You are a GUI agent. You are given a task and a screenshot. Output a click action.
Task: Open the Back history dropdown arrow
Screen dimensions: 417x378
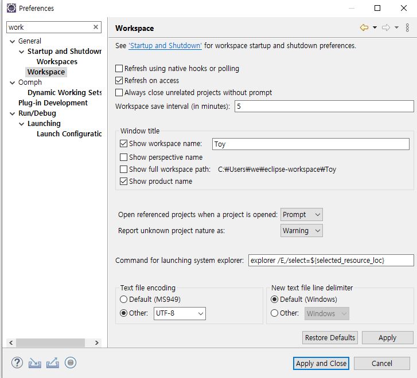[375, 27]
